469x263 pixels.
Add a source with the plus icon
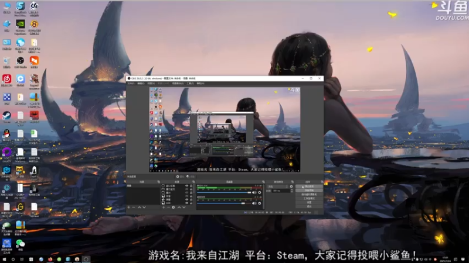click(164, 207)
